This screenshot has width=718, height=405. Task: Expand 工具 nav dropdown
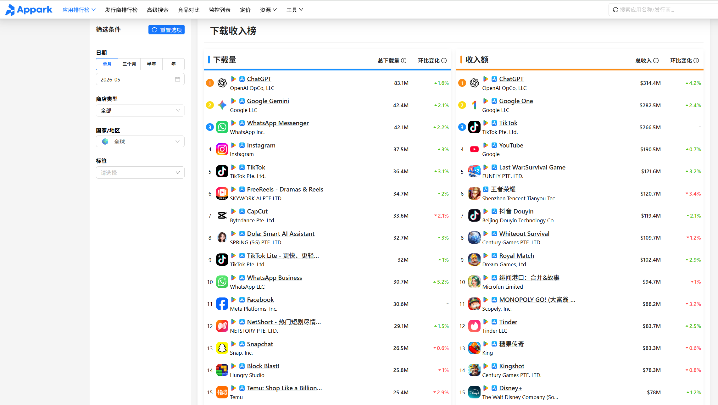(295, 10)
